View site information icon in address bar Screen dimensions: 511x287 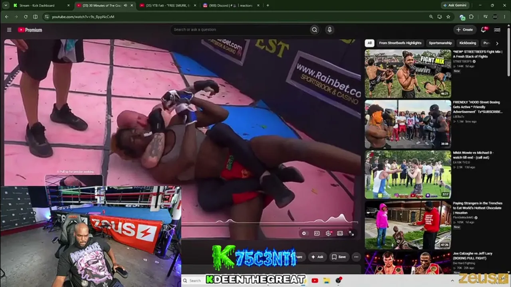click(47, 17)
